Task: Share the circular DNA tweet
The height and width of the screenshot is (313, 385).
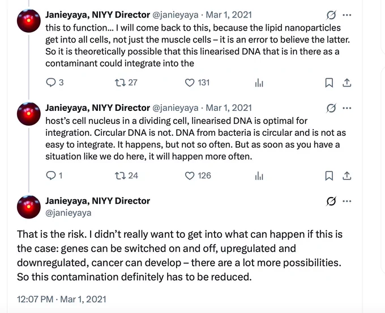Action: coord(346,176)
